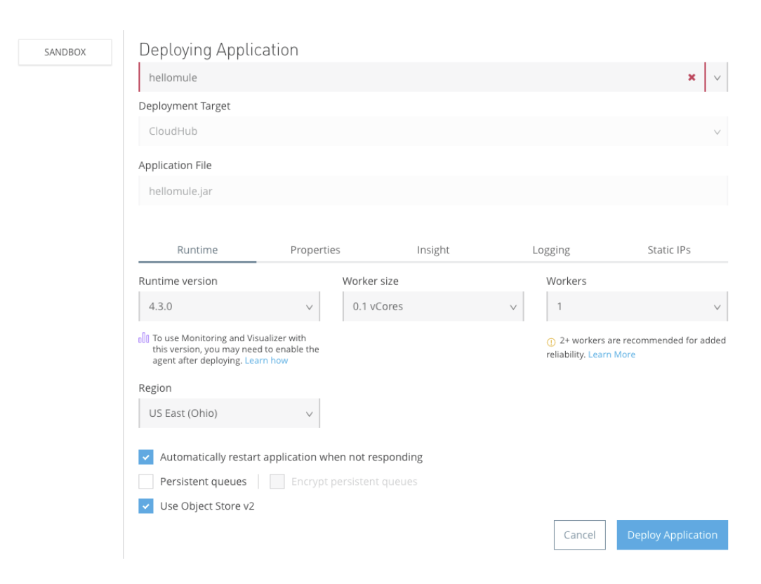Toggle the Encrypt persistent queues checkbox

click(277, 481)
